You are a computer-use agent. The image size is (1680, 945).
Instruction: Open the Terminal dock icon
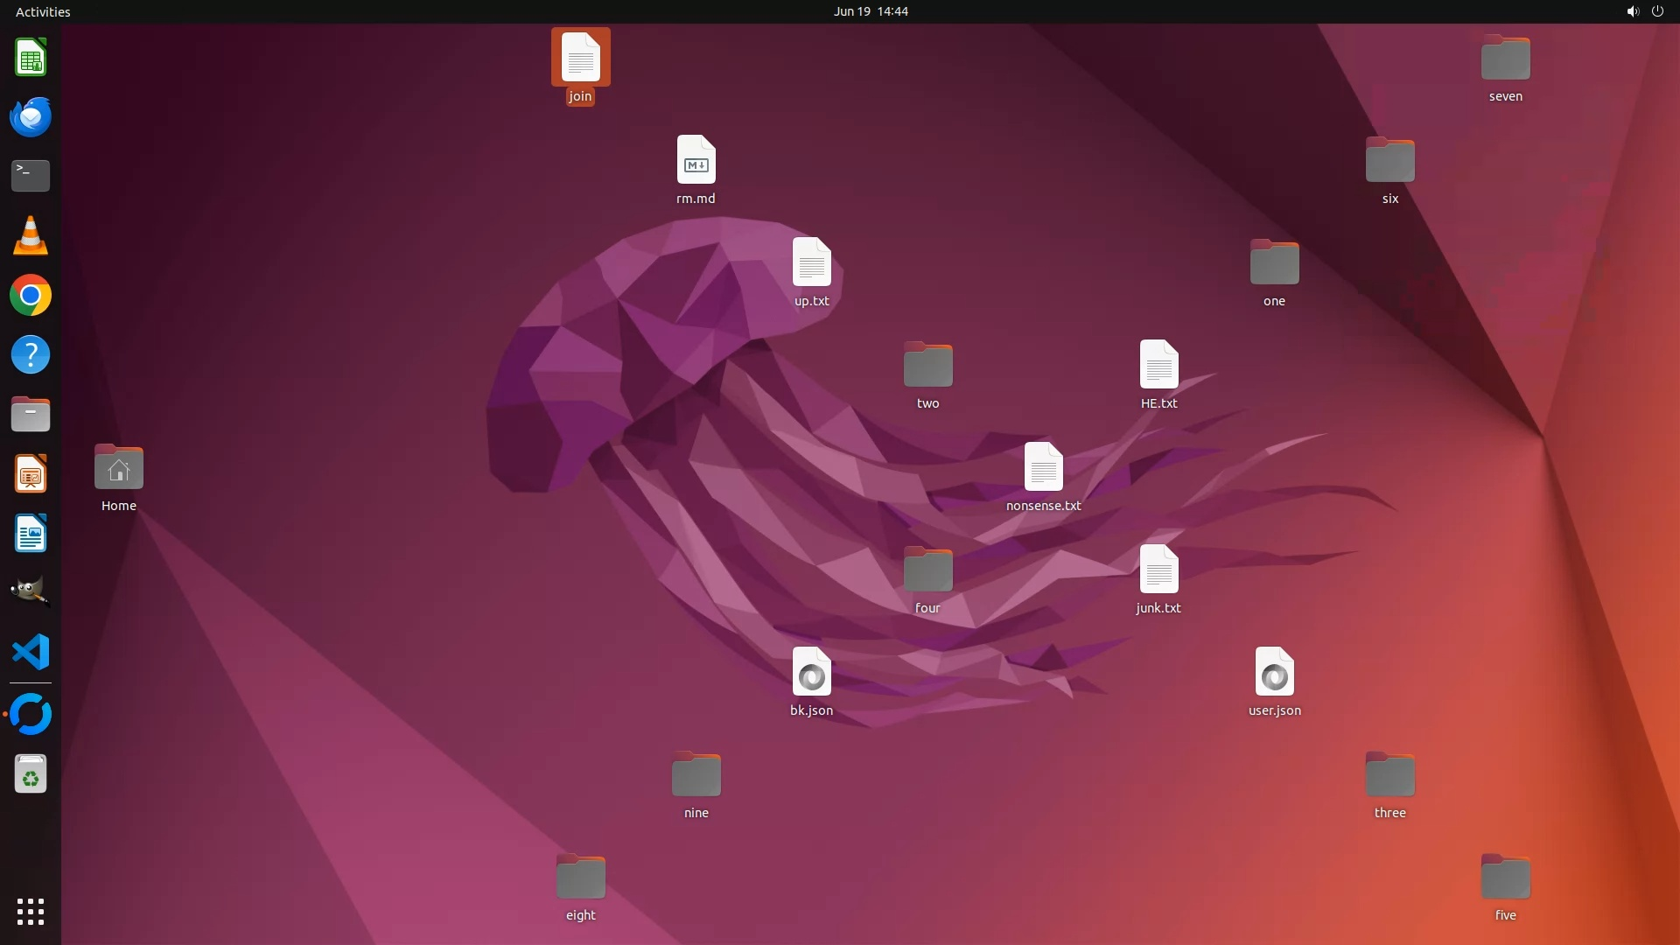tap(31, 176)
